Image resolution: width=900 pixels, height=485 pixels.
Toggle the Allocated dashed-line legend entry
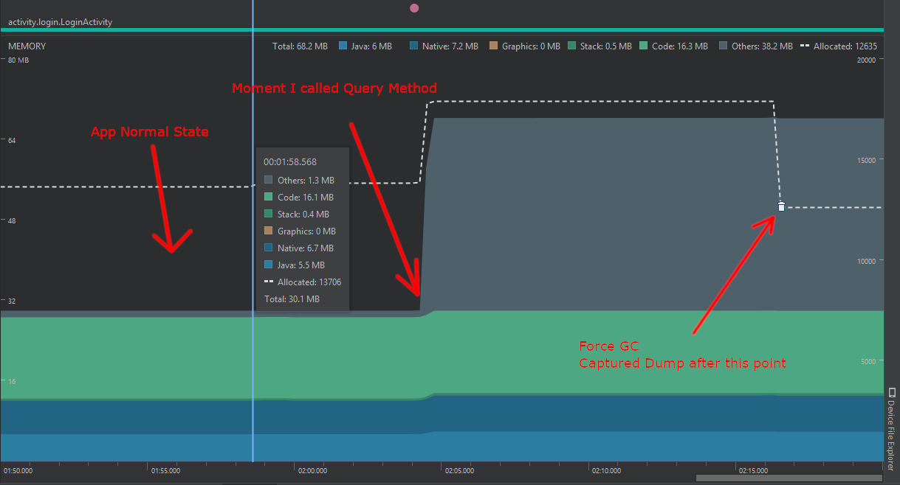pyautogui.click(x=805, y=46)
